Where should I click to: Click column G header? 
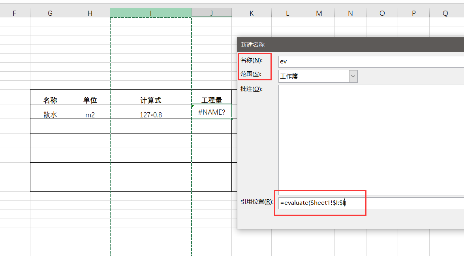[50, 13]
